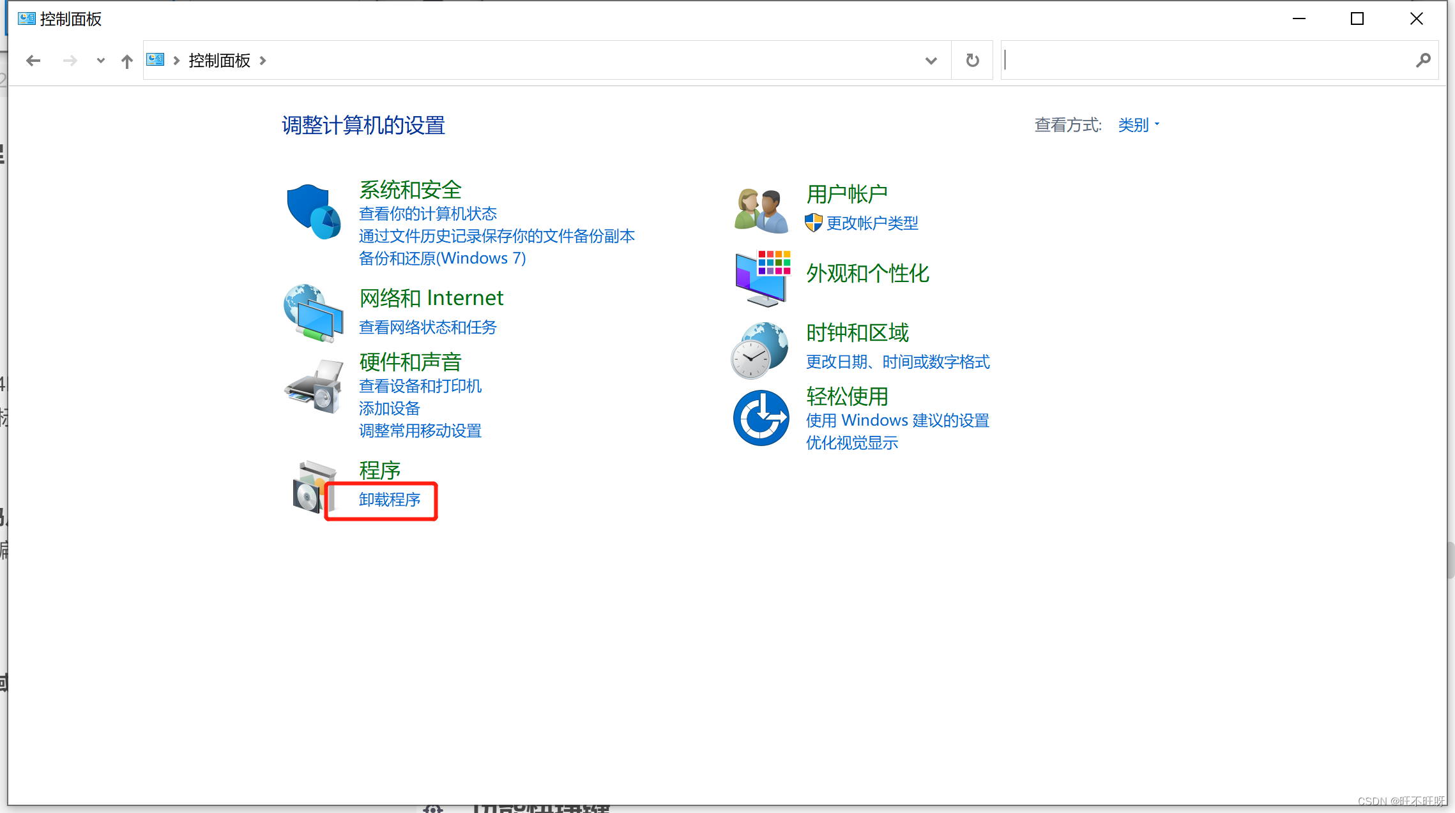This screenshot has width=1455, height=813.
Task: Click the Refresh button in address bar
Action: [972, 60]
